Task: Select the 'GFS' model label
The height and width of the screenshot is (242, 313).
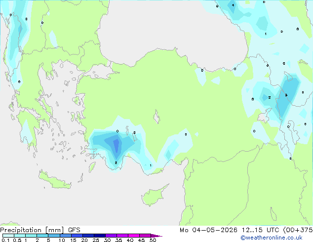Action: [x=74, y=230]
